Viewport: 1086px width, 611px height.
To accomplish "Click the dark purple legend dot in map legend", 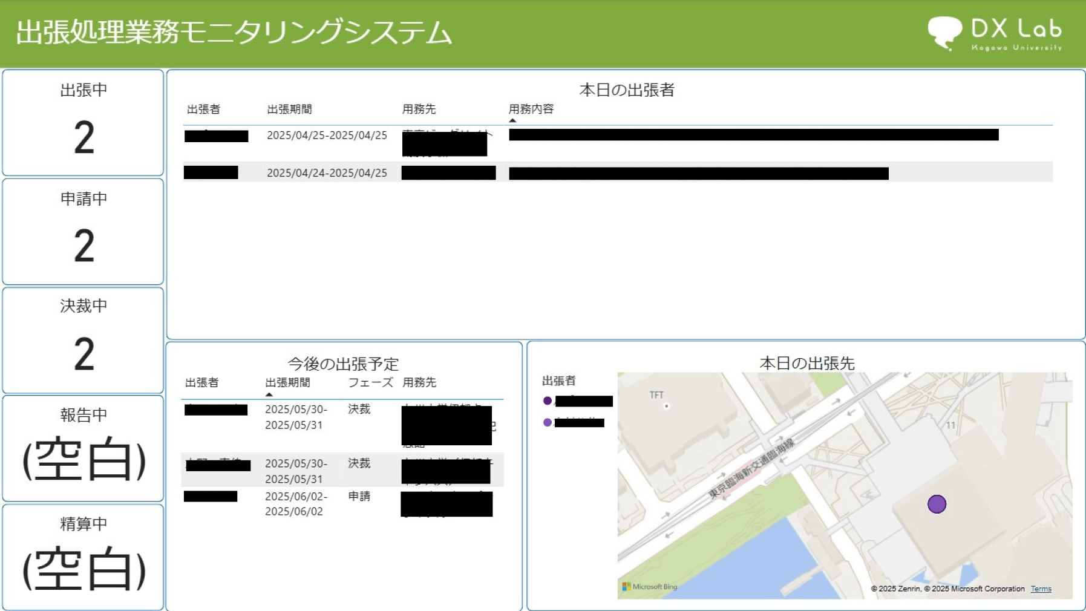I will 548,400.
